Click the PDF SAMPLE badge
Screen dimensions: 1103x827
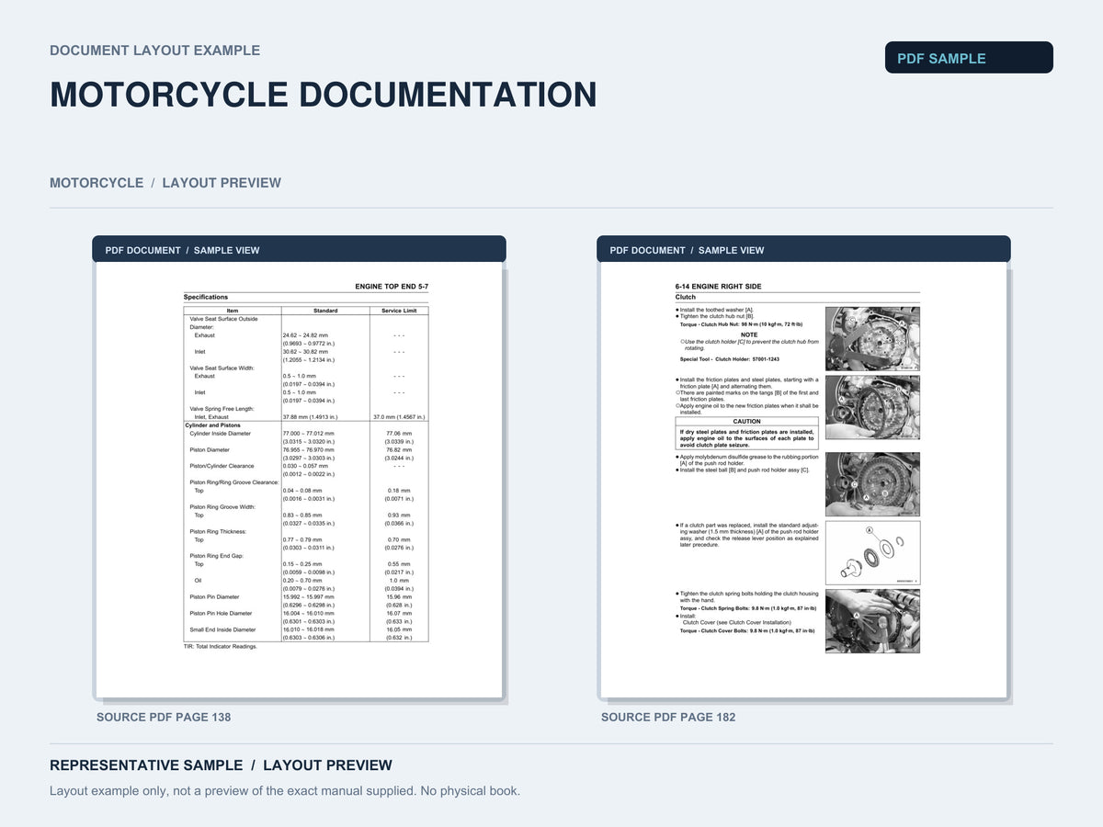coord(969,58)
